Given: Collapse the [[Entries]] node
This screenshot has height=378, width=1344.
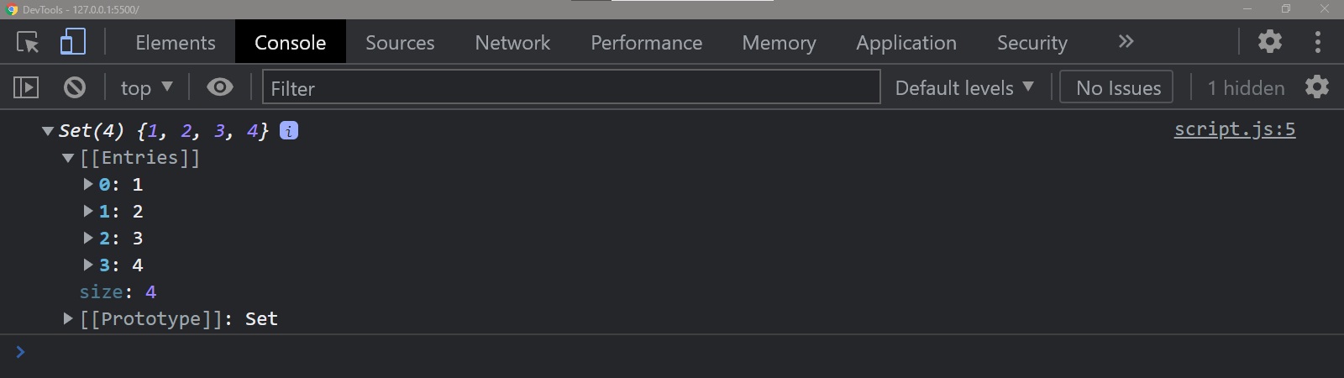Looking at the screenshot, I should (x=69, y=158).
